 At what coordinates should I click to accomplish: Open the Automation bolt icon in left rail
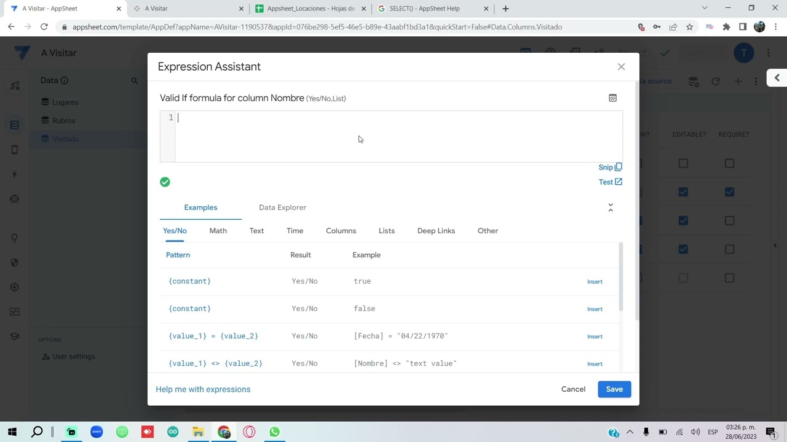[x=14, y=174]
